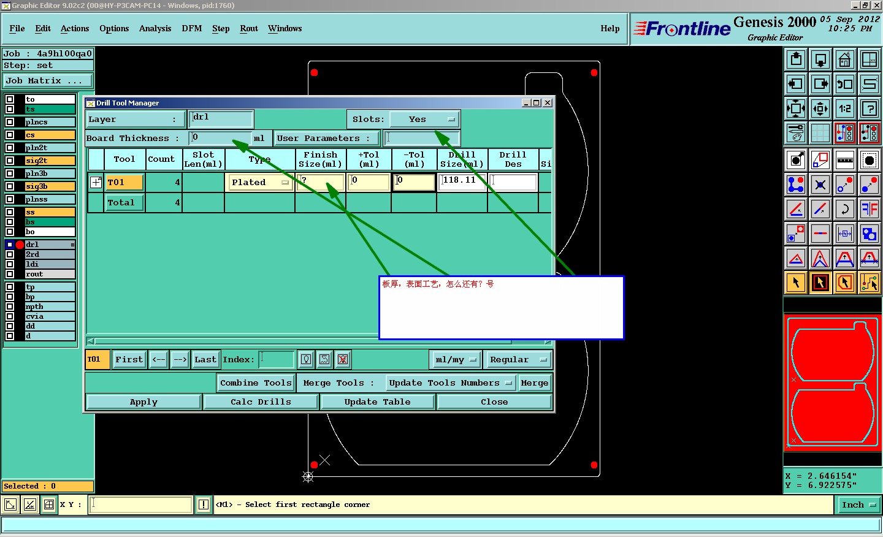Open the DFM menu
Viewport: 883px width, 537px height.
point(192,29)
